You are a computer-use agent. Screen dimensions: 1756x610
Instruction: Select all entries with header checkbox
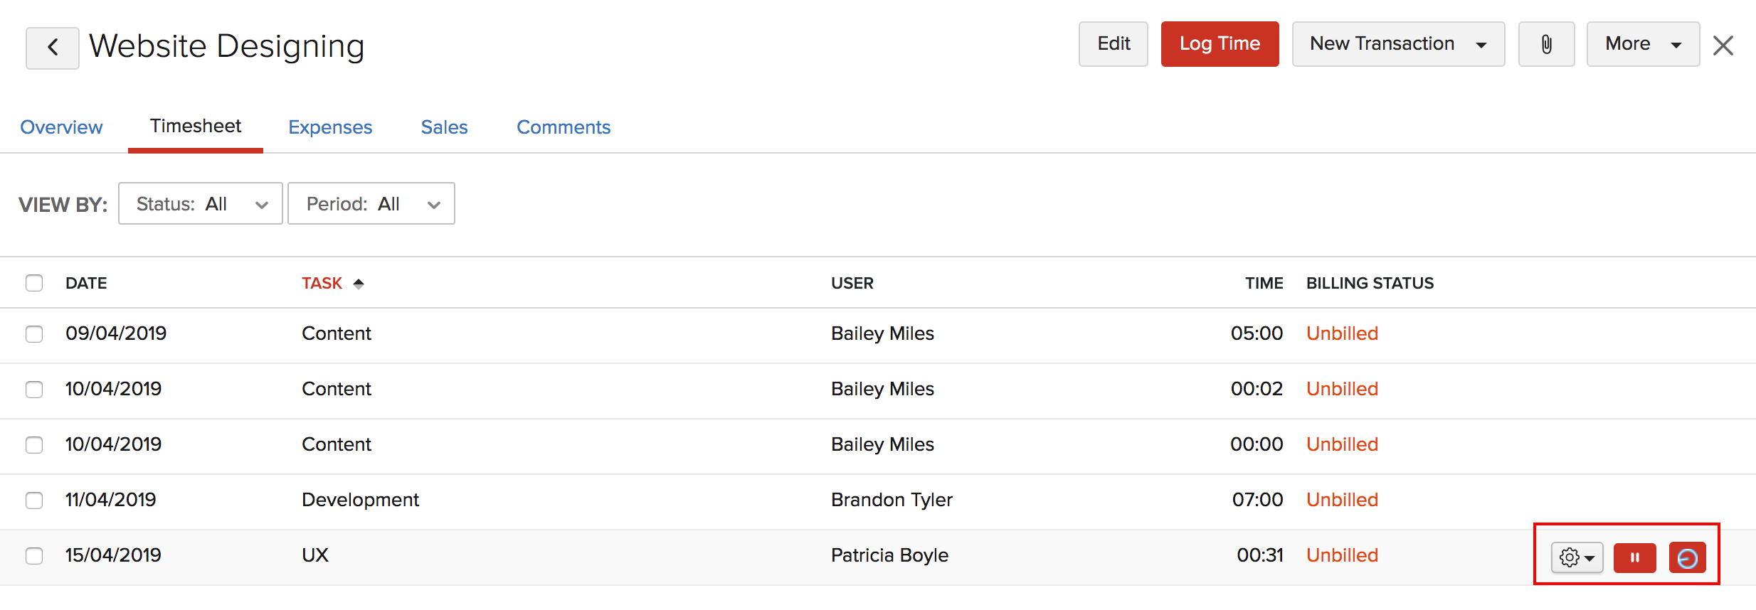click(34, 283)
